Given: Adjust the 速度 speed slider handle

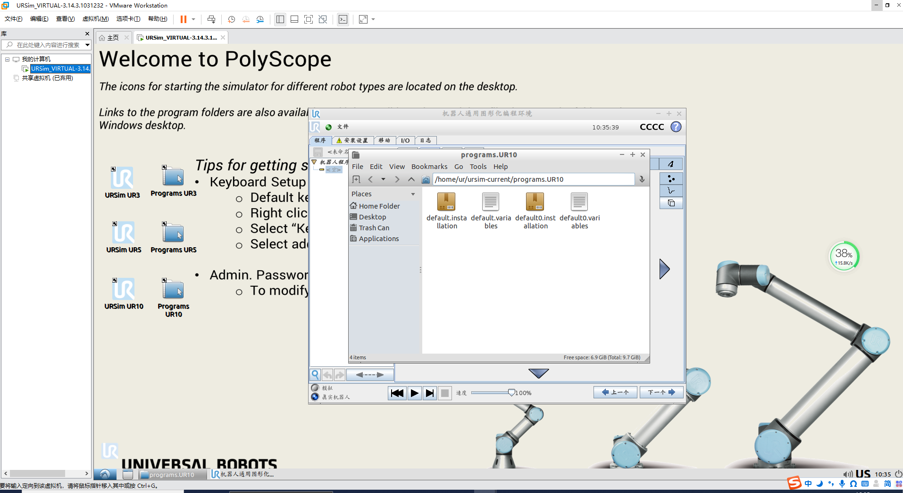Looking at the screenshot, I should [x=511, y=393].
